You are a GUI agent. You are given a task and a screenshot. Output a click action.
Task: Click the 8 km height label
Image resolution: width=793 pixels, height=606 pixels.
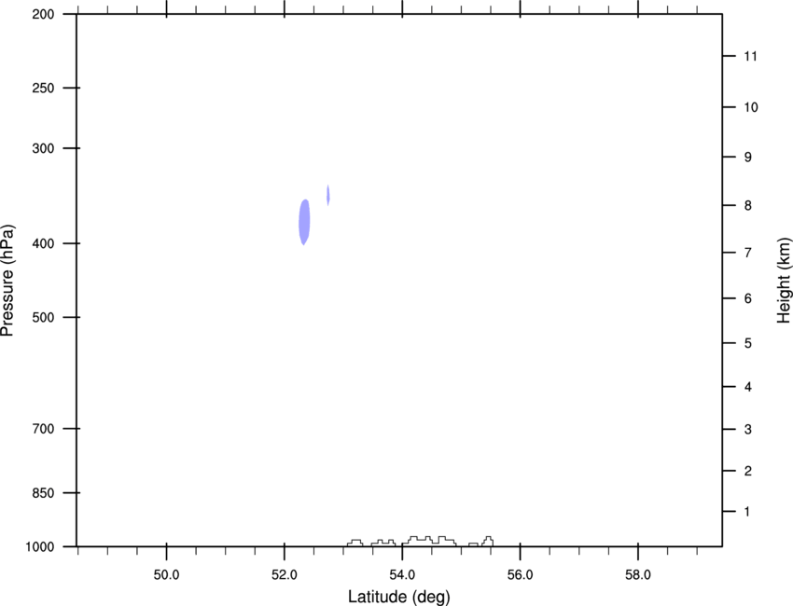pyautogui.click(x=748, y=205)
